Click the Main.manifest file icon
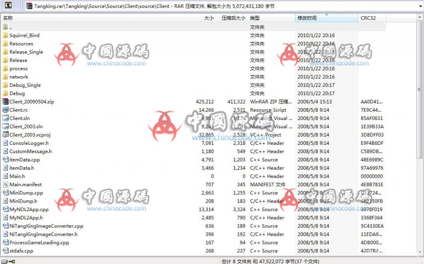 pyautogui.click(x=5, y=184)
